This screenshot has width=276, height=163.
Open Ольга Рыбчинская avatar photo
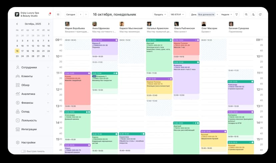(176, 24)
